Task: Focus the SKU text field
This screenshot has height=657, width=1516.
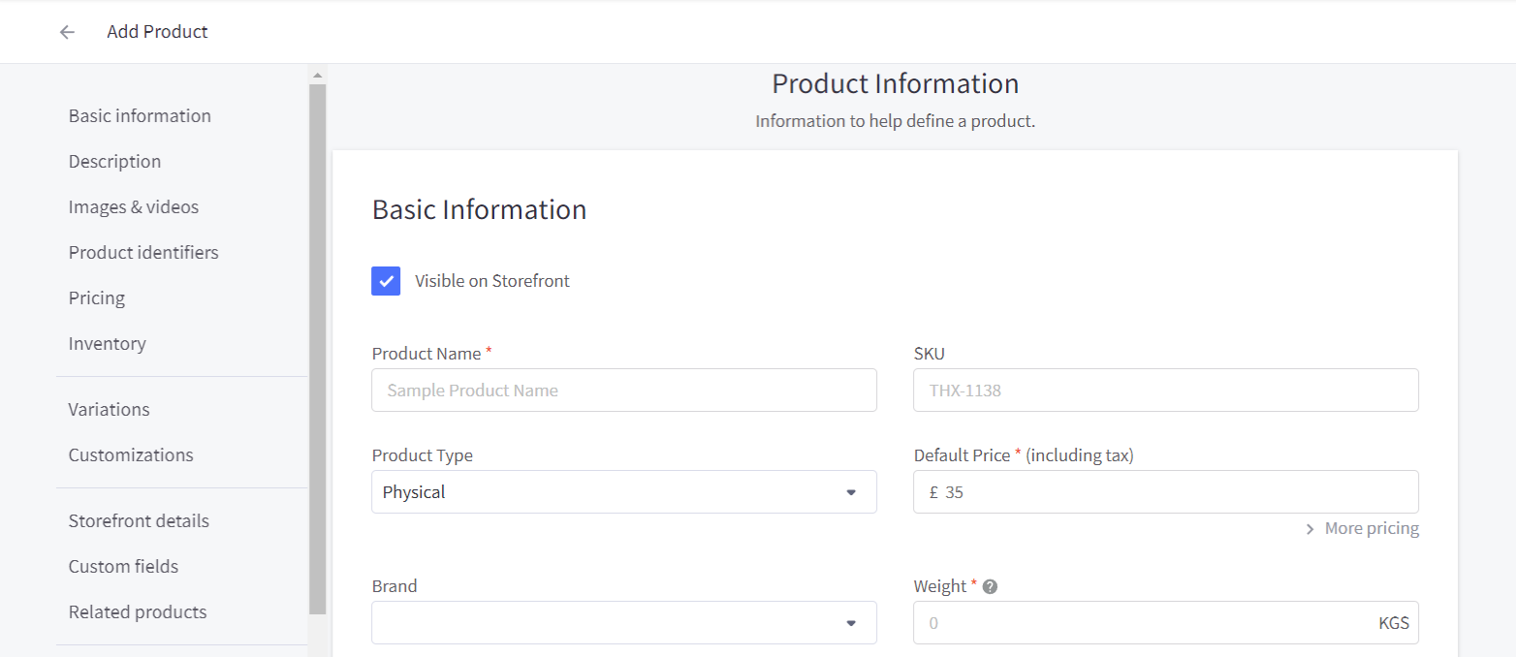Action: tap(1165, 391)
